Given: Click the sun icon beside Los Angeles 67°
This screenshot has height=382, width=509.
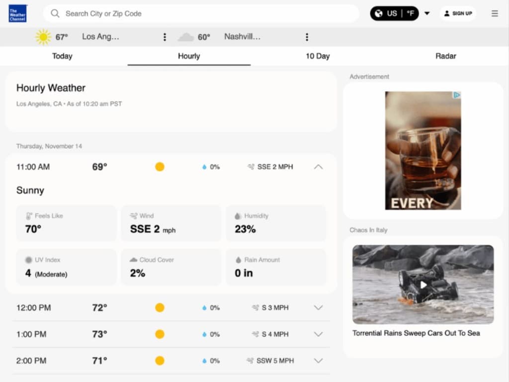Looking at the screenshot, I should 43,36.
